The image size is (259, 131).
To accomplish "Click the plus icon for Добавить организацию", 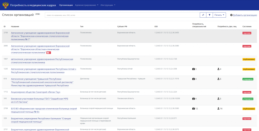I will [x=231, y=15].
